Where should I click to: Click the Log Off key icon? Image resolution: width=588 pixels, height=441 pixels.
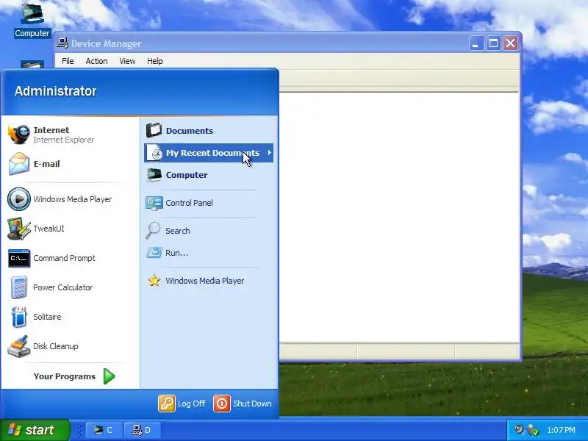click(167, 404)
